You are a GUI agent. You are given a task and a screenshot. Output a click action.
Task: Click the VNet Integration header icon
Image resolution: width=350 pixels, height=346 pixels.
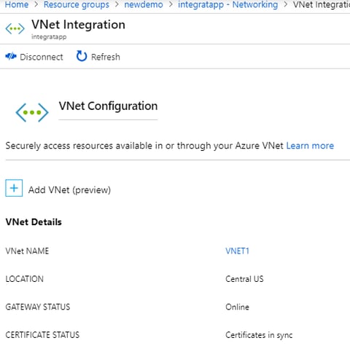tap(15, 28)
